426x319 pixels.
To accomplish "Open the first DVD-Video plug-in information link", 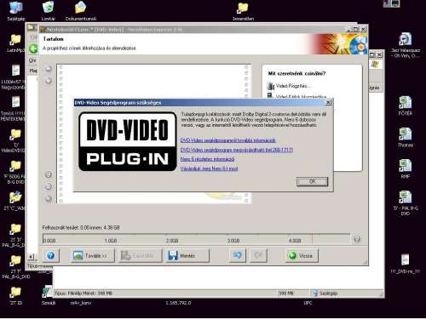I will (228, 140).
